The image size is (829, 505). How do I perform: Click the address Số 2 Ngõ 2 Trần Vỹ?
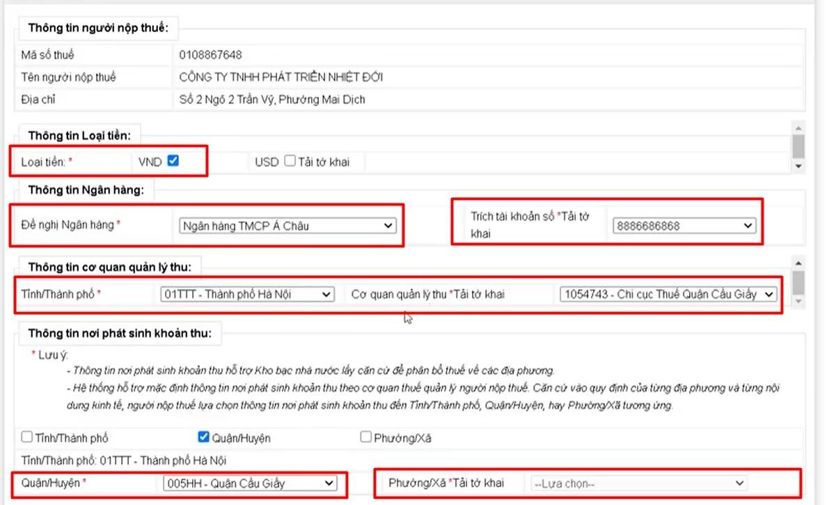[x=271, y=100]
